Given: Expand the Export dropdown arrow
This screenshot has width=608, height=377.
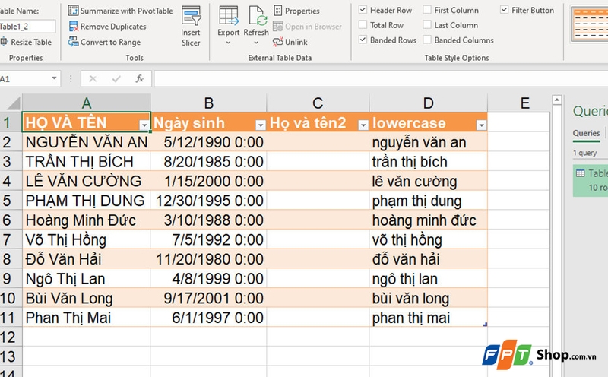Looking at the screenshot, I should (x=229, y=43).
